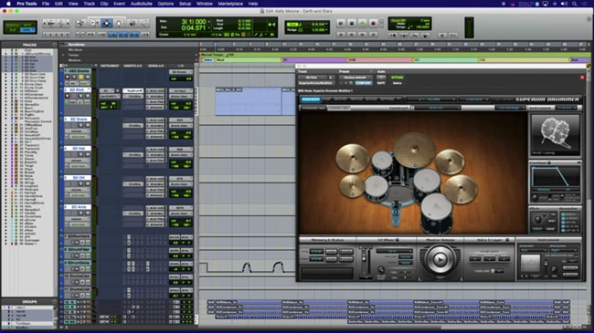Select the Selector tool
Image resolution: width=594 pixels, height=333 pixels.
[x=106, y=24]
